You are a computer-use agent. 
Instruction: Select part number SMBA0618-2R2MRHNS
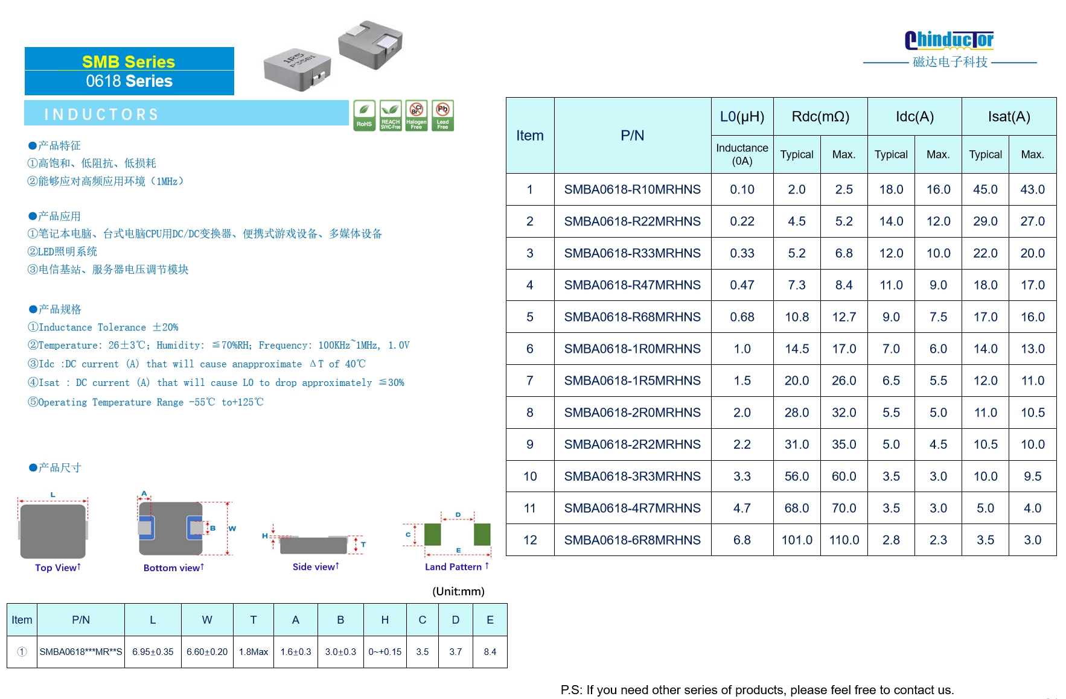click(632, 444)
